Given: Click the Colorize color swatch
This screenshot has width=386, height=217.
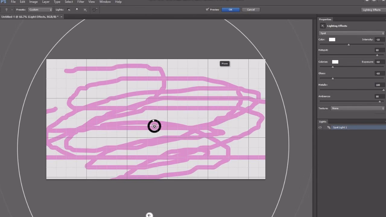Looking at the screenshot, I should pyautogui.click(x=335, y=61).
